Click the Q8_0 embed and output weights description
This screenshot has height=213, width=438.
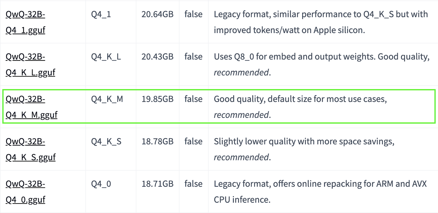322,65
